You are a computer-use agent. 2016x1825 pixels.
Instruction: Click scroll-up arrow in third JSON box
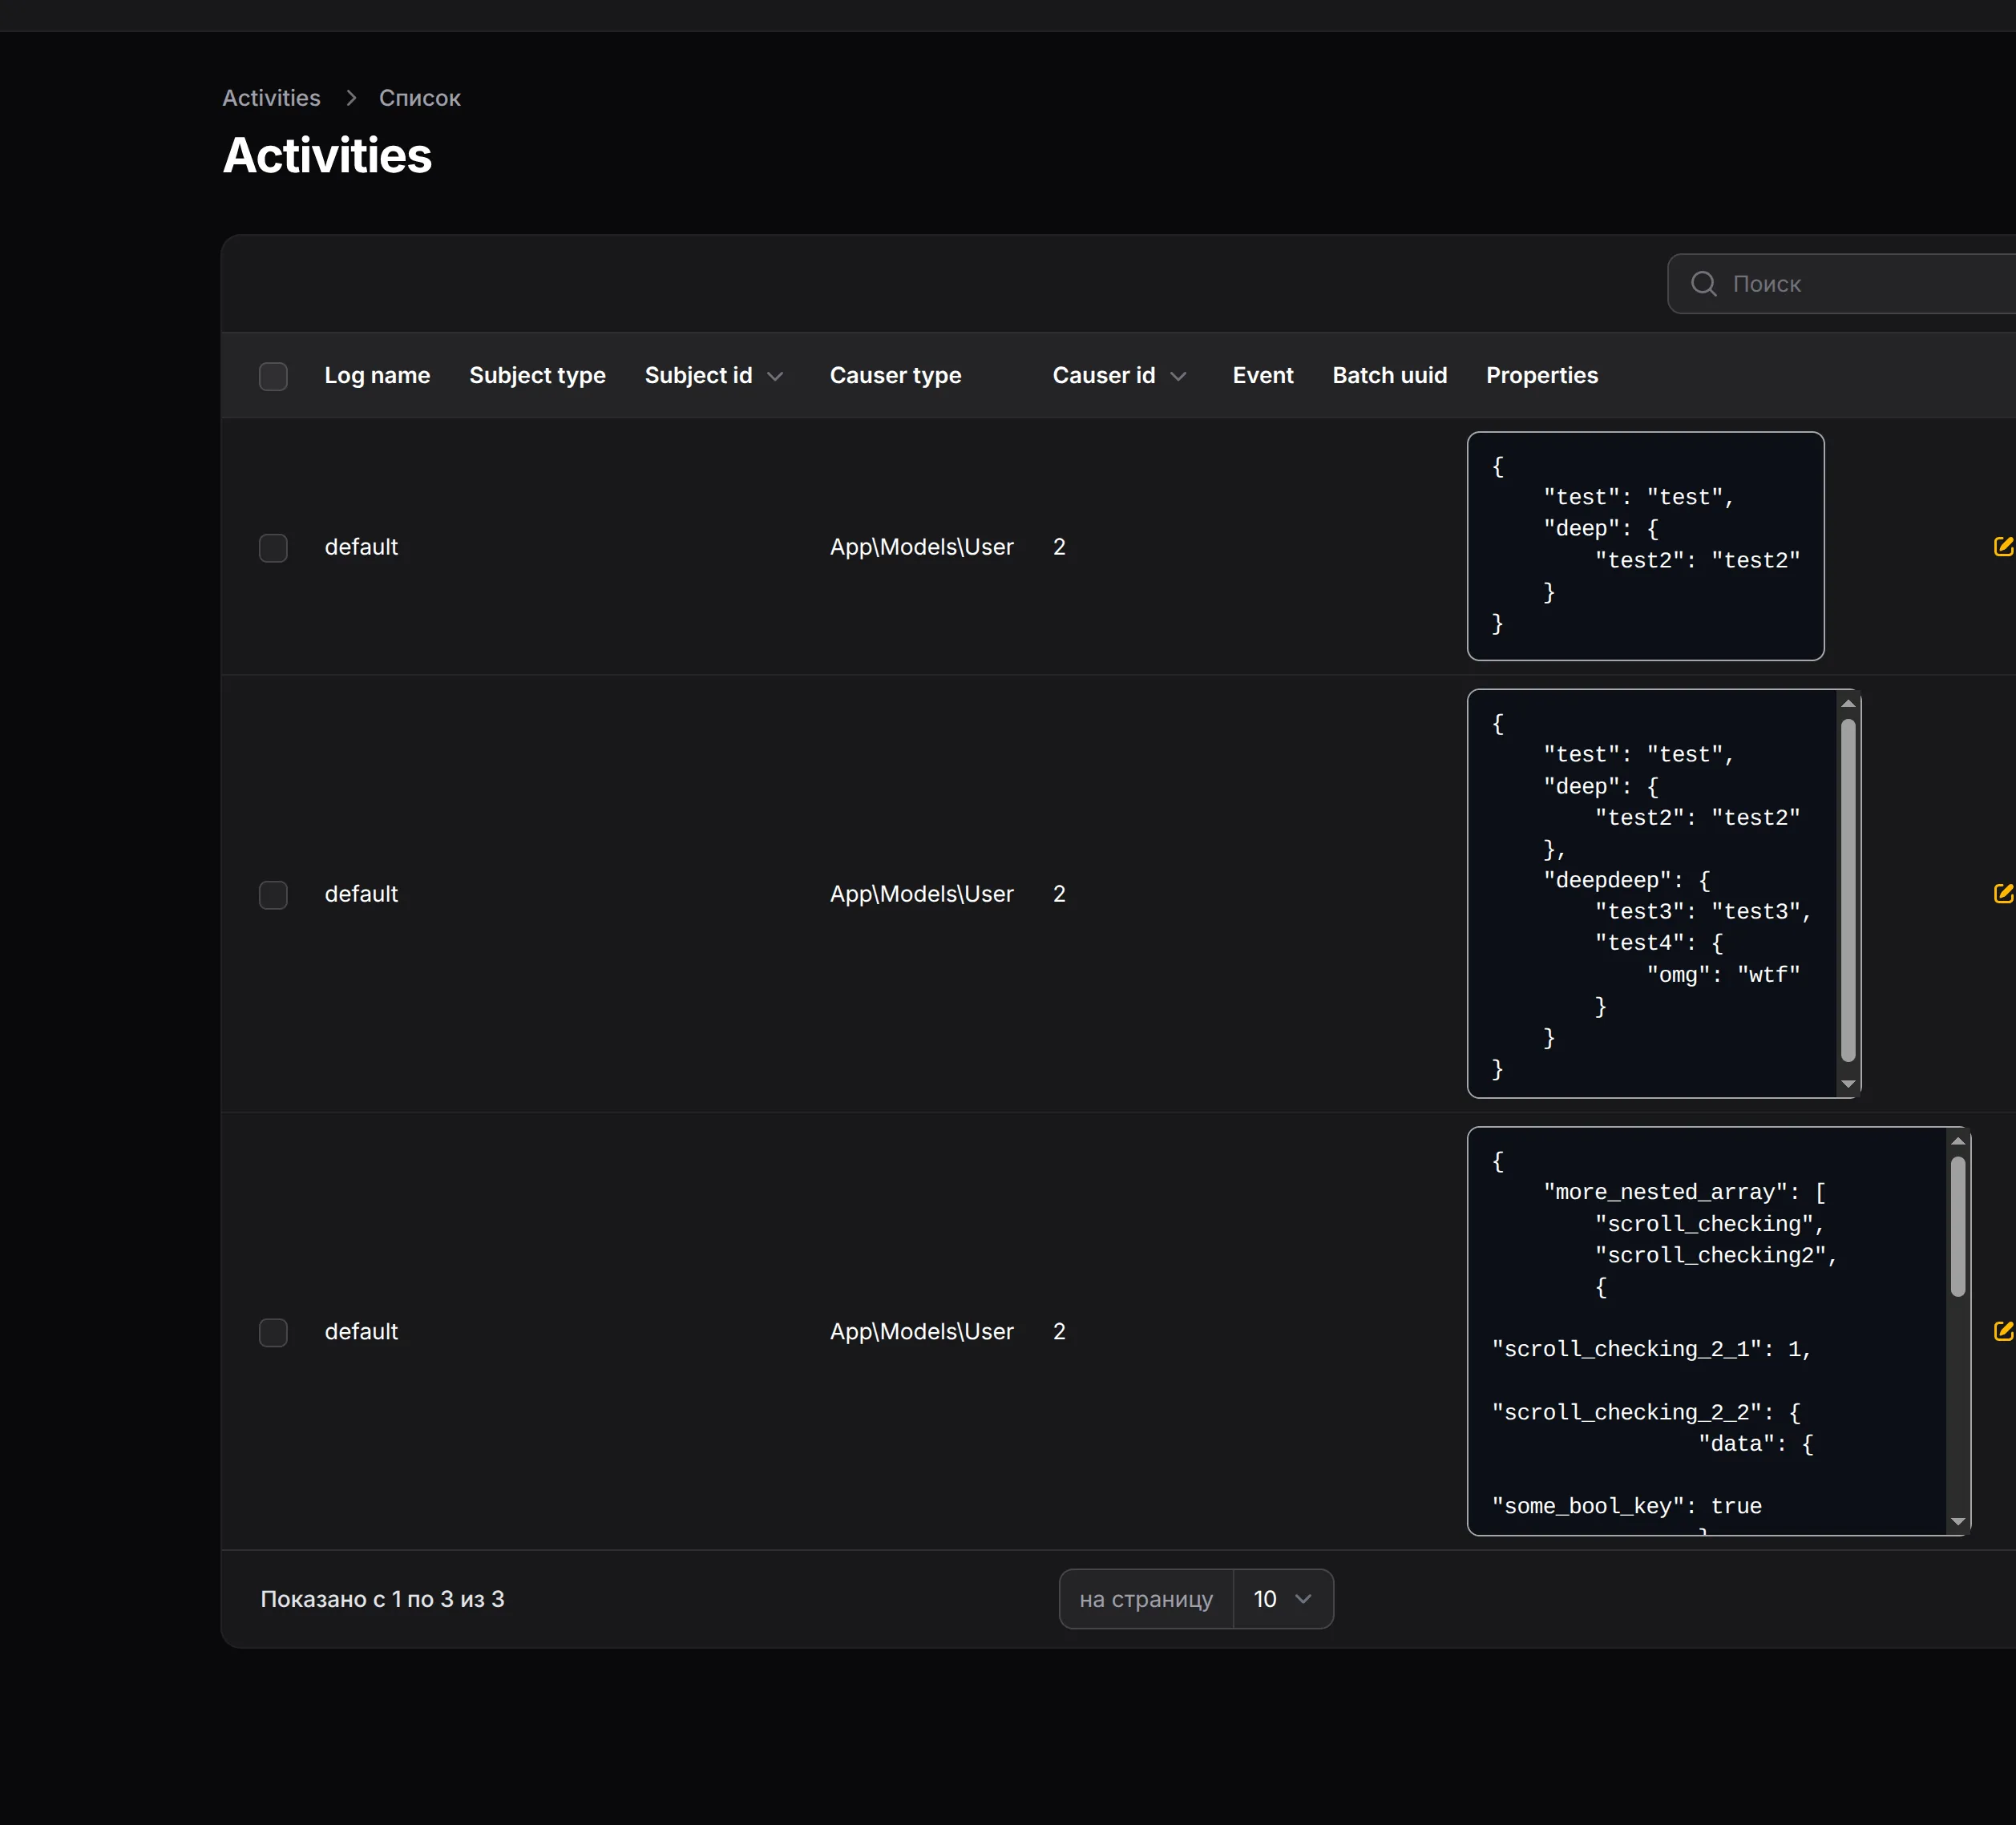coord(1957,1141)
